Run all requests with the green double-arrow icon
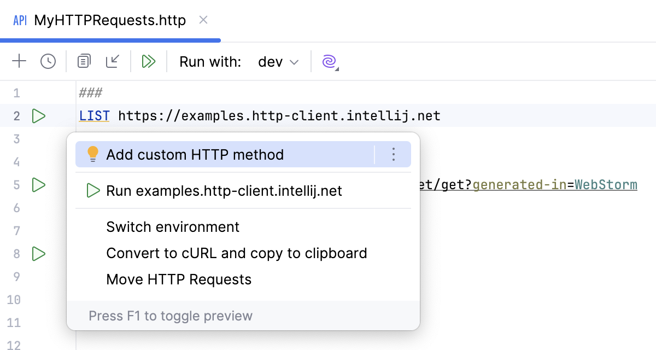 [x=149, y=61]
